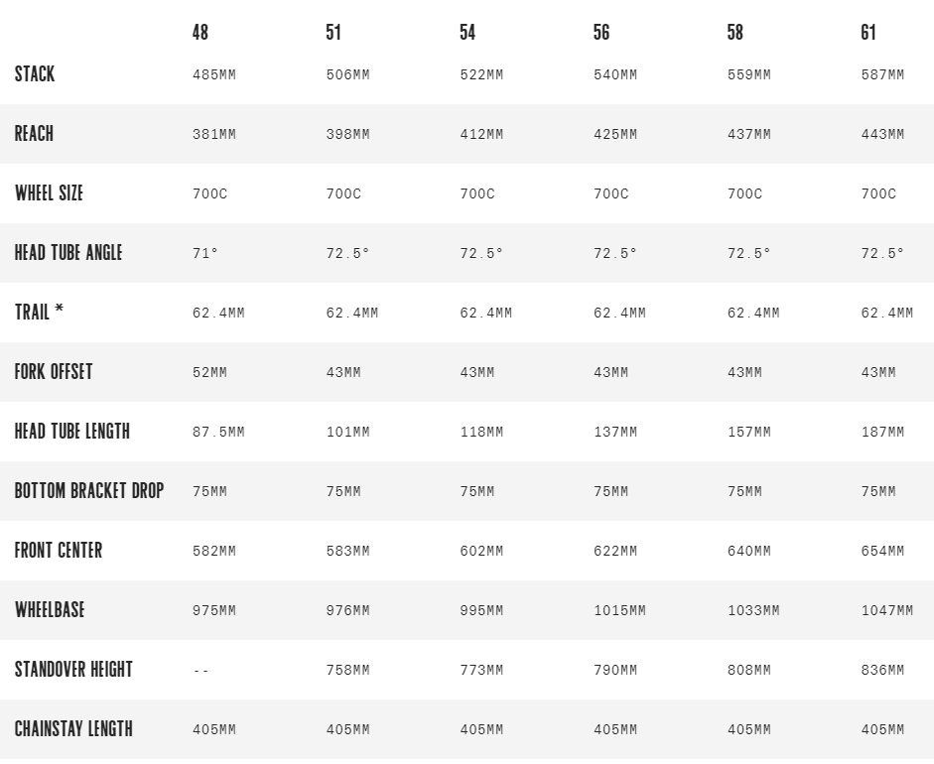Click the size 48 column header
This screenshot has height=764, width=934.
pyautogui.click(x=200, y=33)
